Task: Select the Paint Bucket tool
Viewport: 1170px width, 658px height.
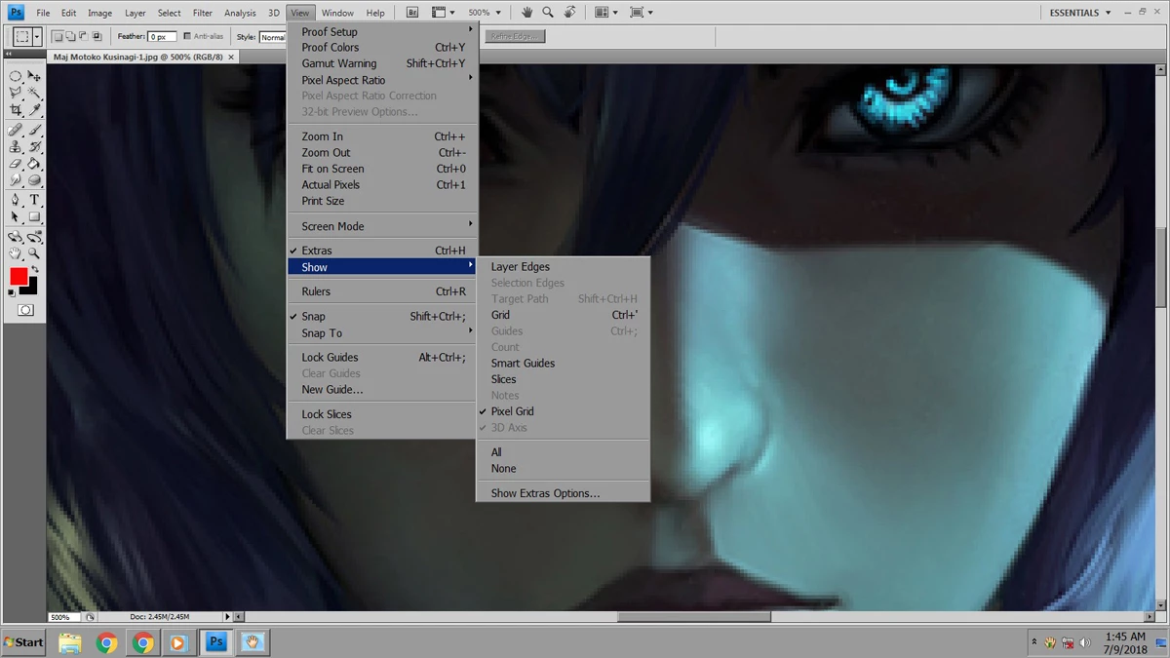Action: pos(34,163)
